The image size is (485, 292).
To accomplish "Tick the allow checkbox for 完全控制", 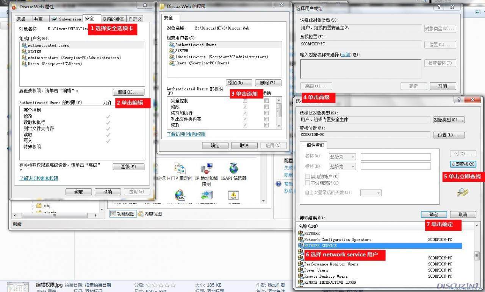I will coord(245,101).
